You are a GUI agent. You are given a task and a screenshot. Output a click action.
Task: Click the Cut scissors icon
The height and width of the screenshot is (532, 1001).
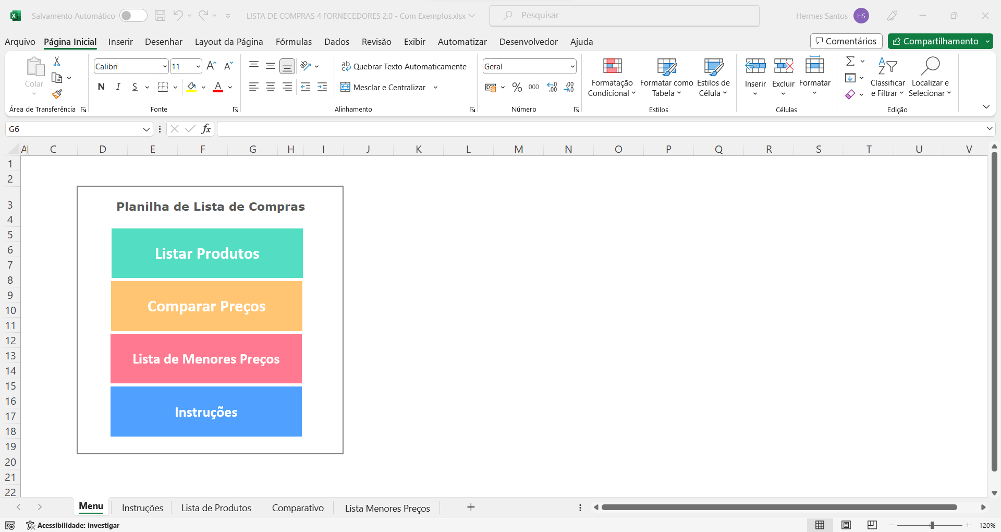(x=57, y=62)
